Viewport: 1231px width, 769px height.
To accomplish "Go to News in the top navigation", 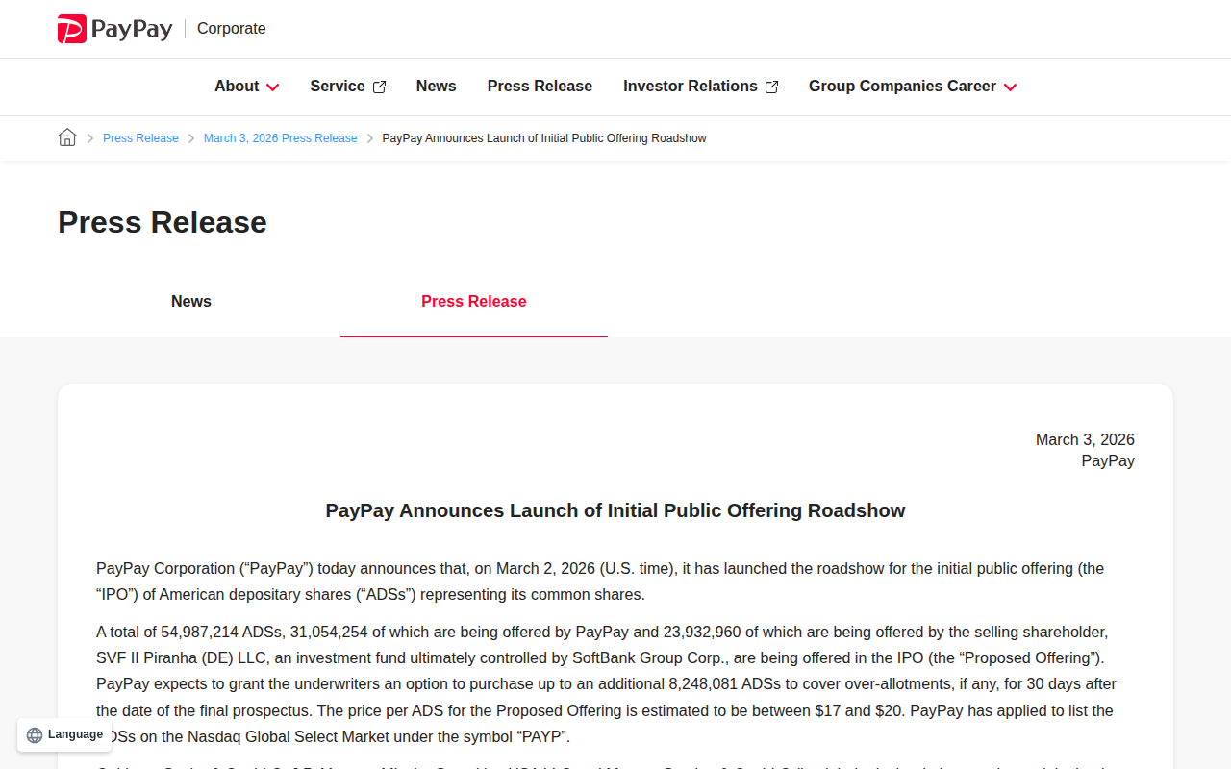I will pos(437,86).
